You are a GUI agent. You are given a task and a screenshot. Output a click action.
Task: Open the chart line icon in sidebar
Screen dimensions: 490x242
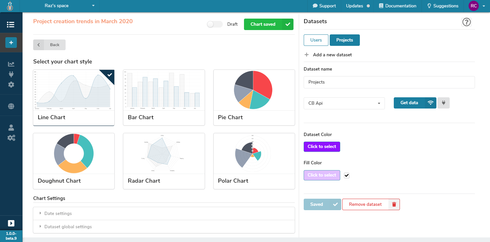point(11,64)
